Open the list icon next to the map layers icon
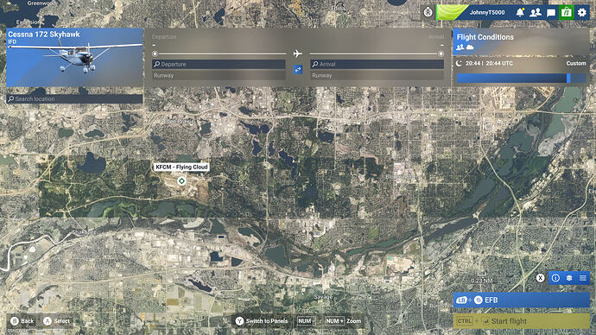The image size is (596, 335). 583,278
